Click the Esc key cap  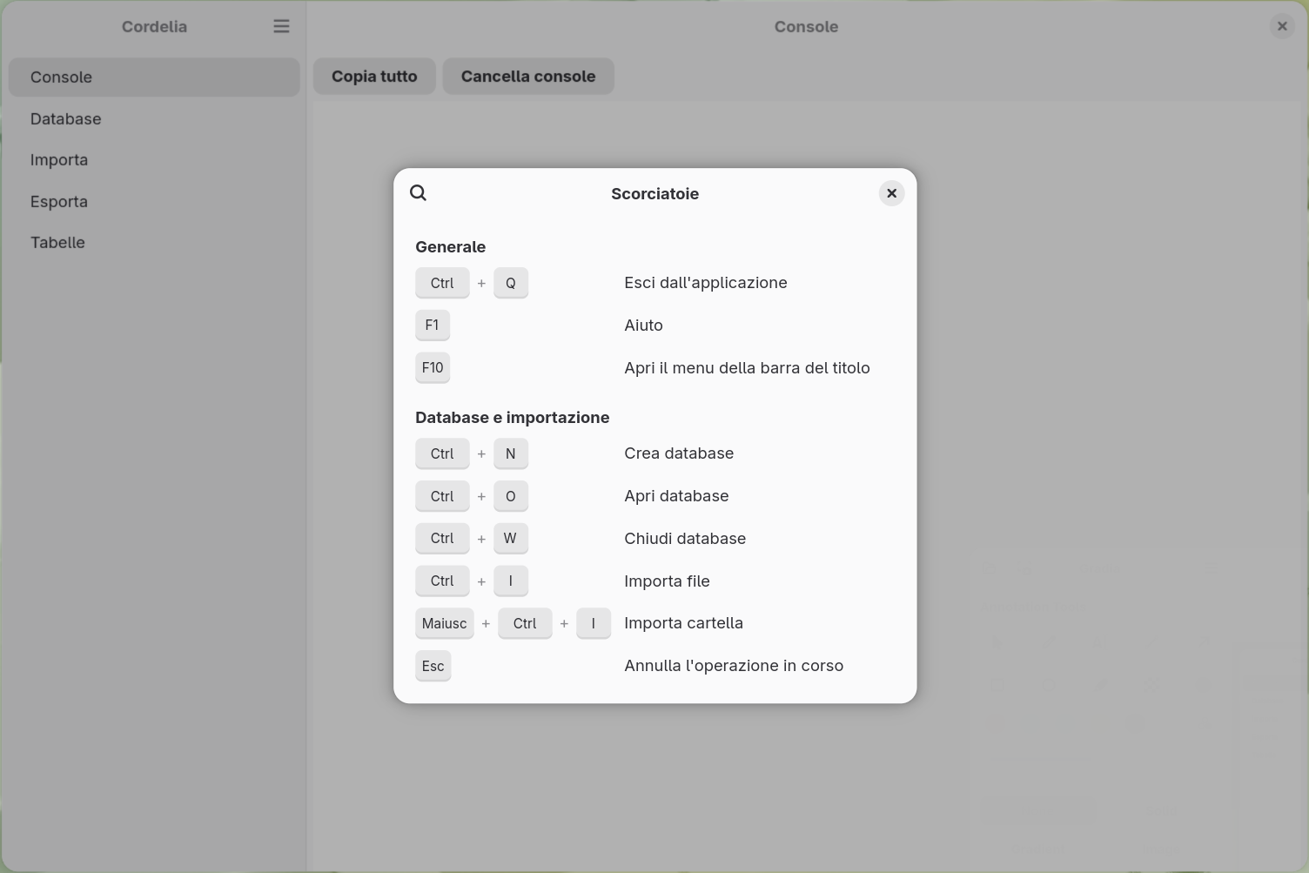tap(433, 666)
